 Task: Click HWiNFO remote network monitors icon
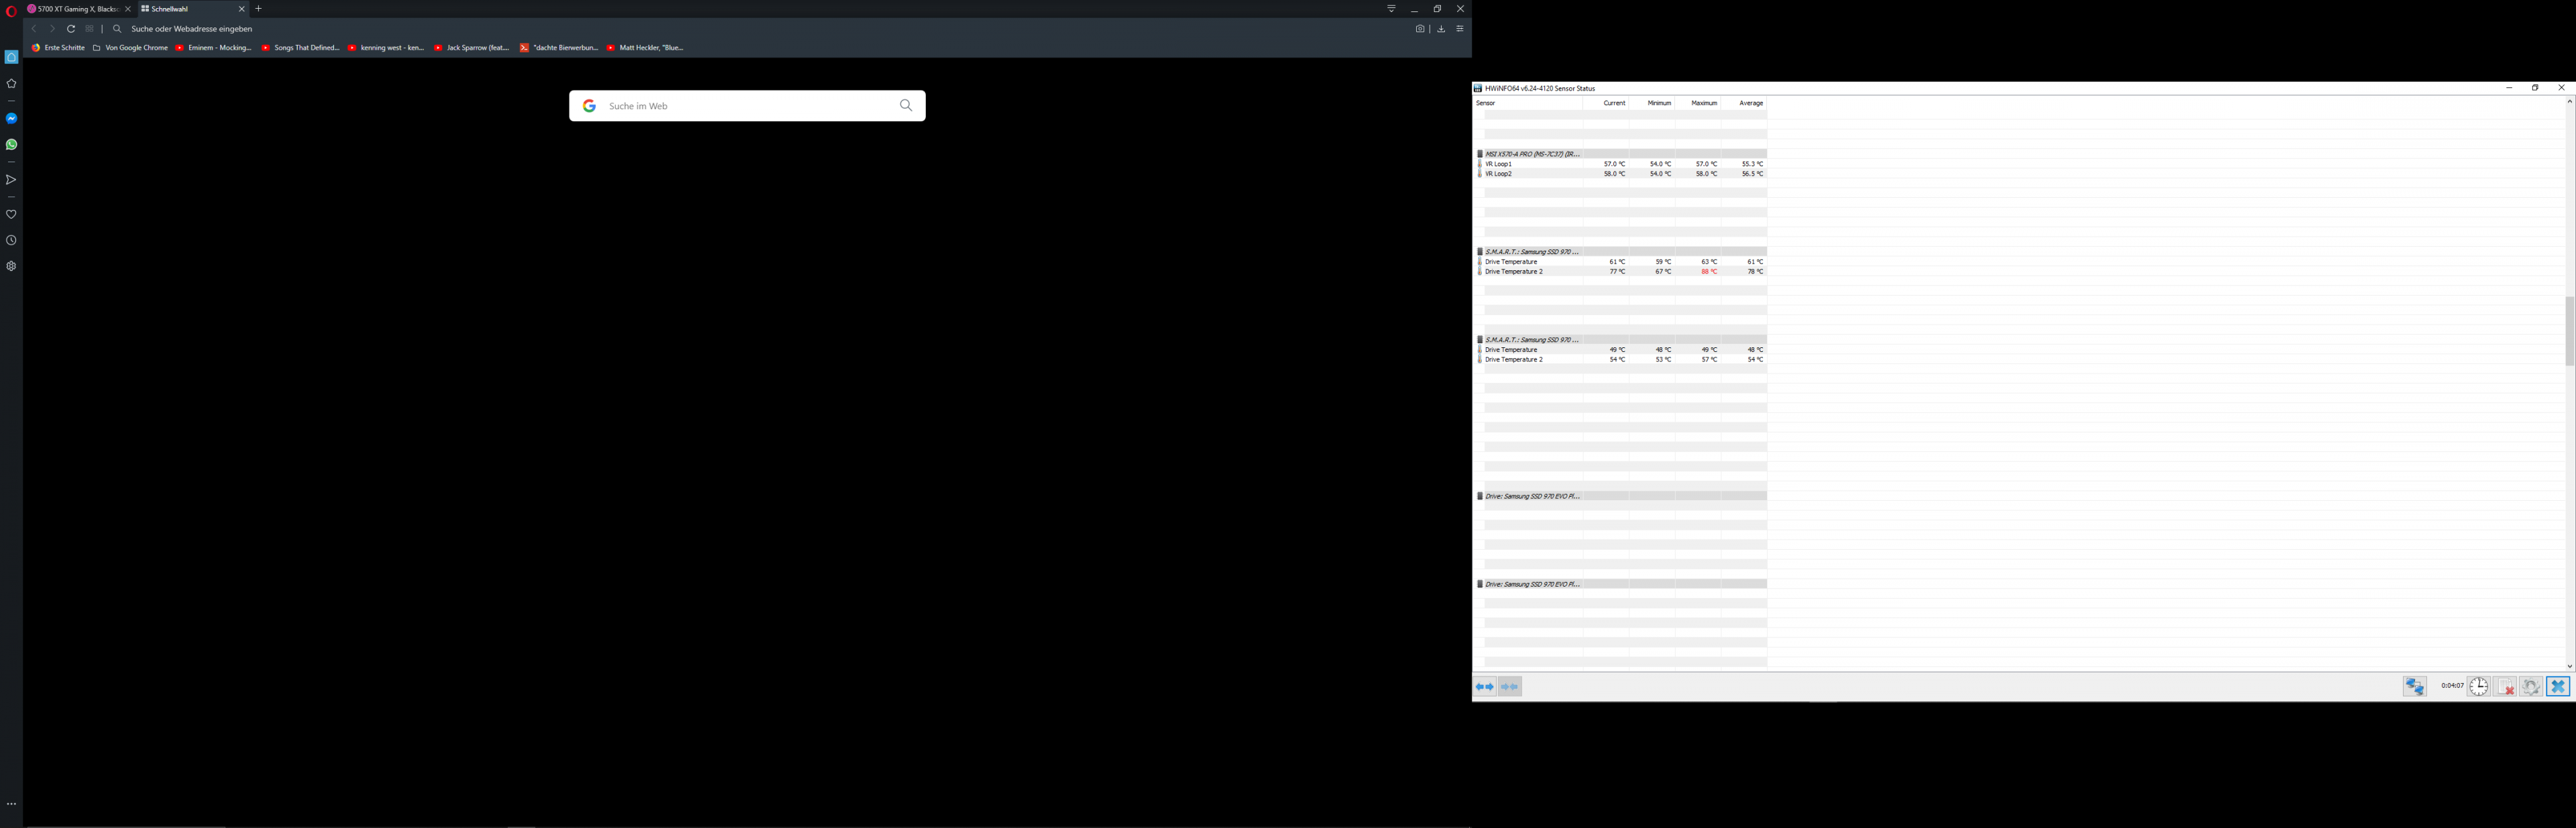pyautogui.click(x=2414, y=686)
